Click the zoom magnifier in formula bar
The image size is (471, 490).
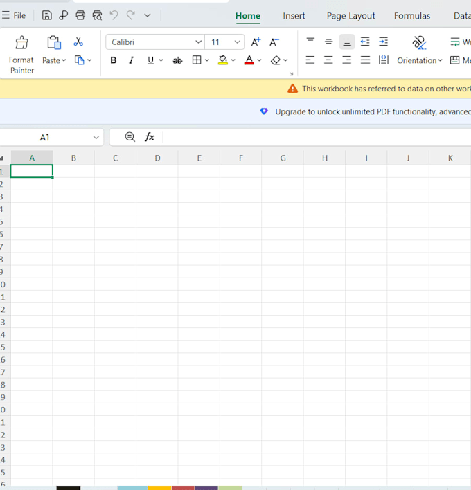click(130, 137)
